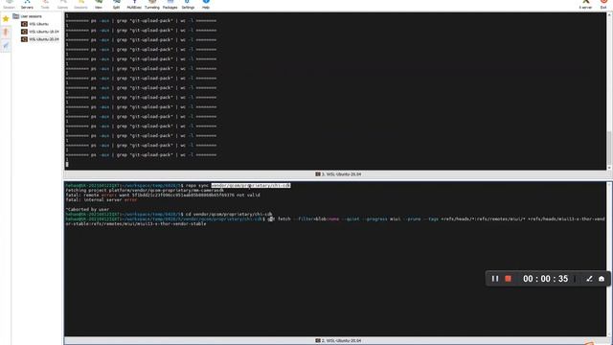The image size is (613, 345).
Task: Open the Packages toolbar button
Action: pyautogui.click(x=170, y=4)
